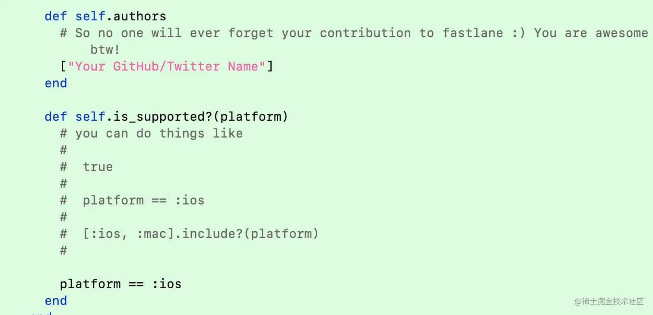Click the commented "true" value

click(98, 167)
